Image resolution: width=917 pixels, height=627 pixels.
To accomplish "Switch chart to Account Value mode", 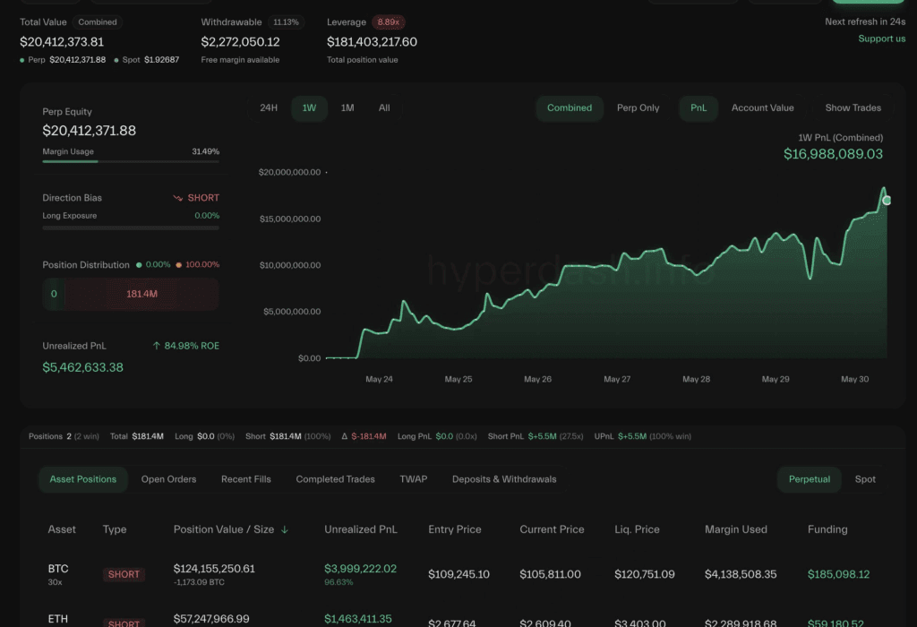I will pos(762,108).
